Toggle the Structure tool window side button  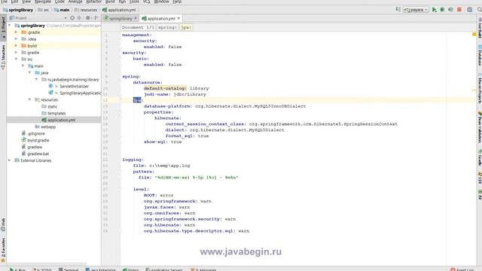[3, 57]
